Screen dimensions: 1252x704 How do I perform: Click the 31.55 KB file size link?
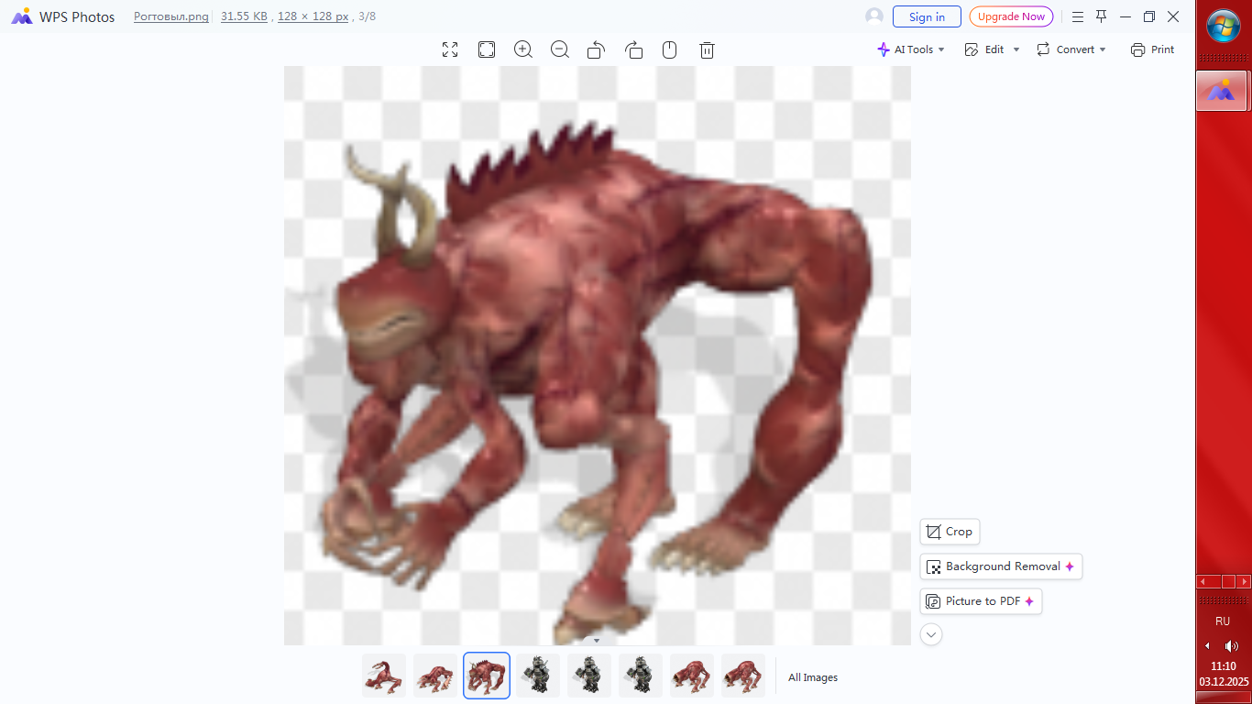point(244,16)
